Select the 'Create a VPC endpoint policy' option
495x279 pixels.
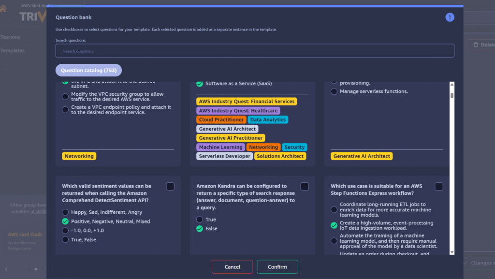click(x=65, y=109)
